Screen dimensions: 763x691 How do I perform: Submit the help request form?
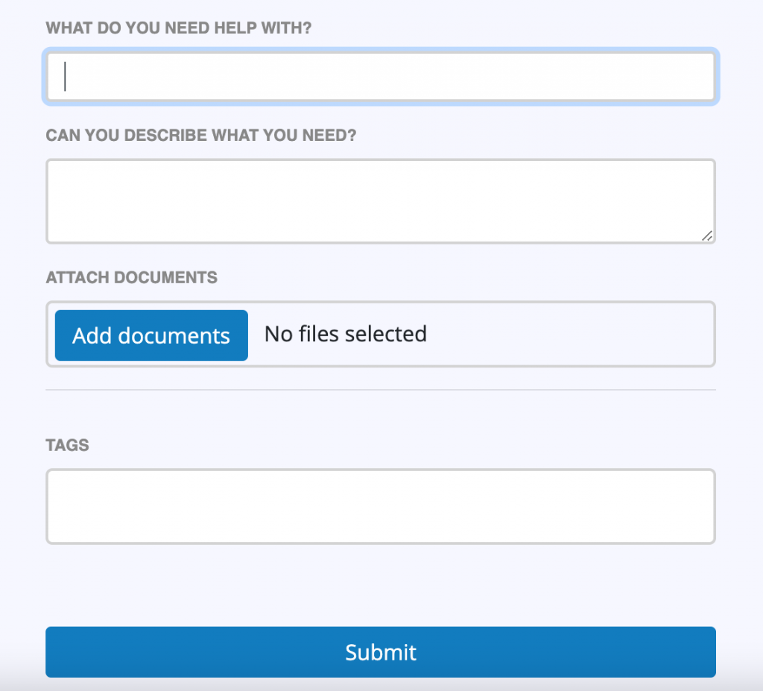(381, 651)
